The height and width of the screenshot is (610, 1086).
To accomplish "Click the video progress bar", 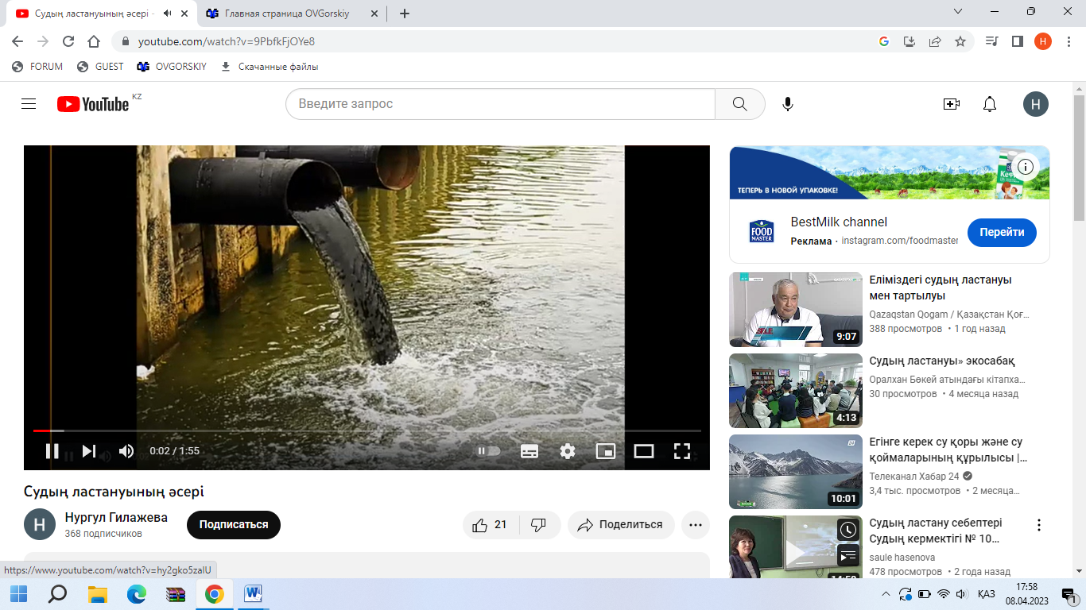I will 366,430.
